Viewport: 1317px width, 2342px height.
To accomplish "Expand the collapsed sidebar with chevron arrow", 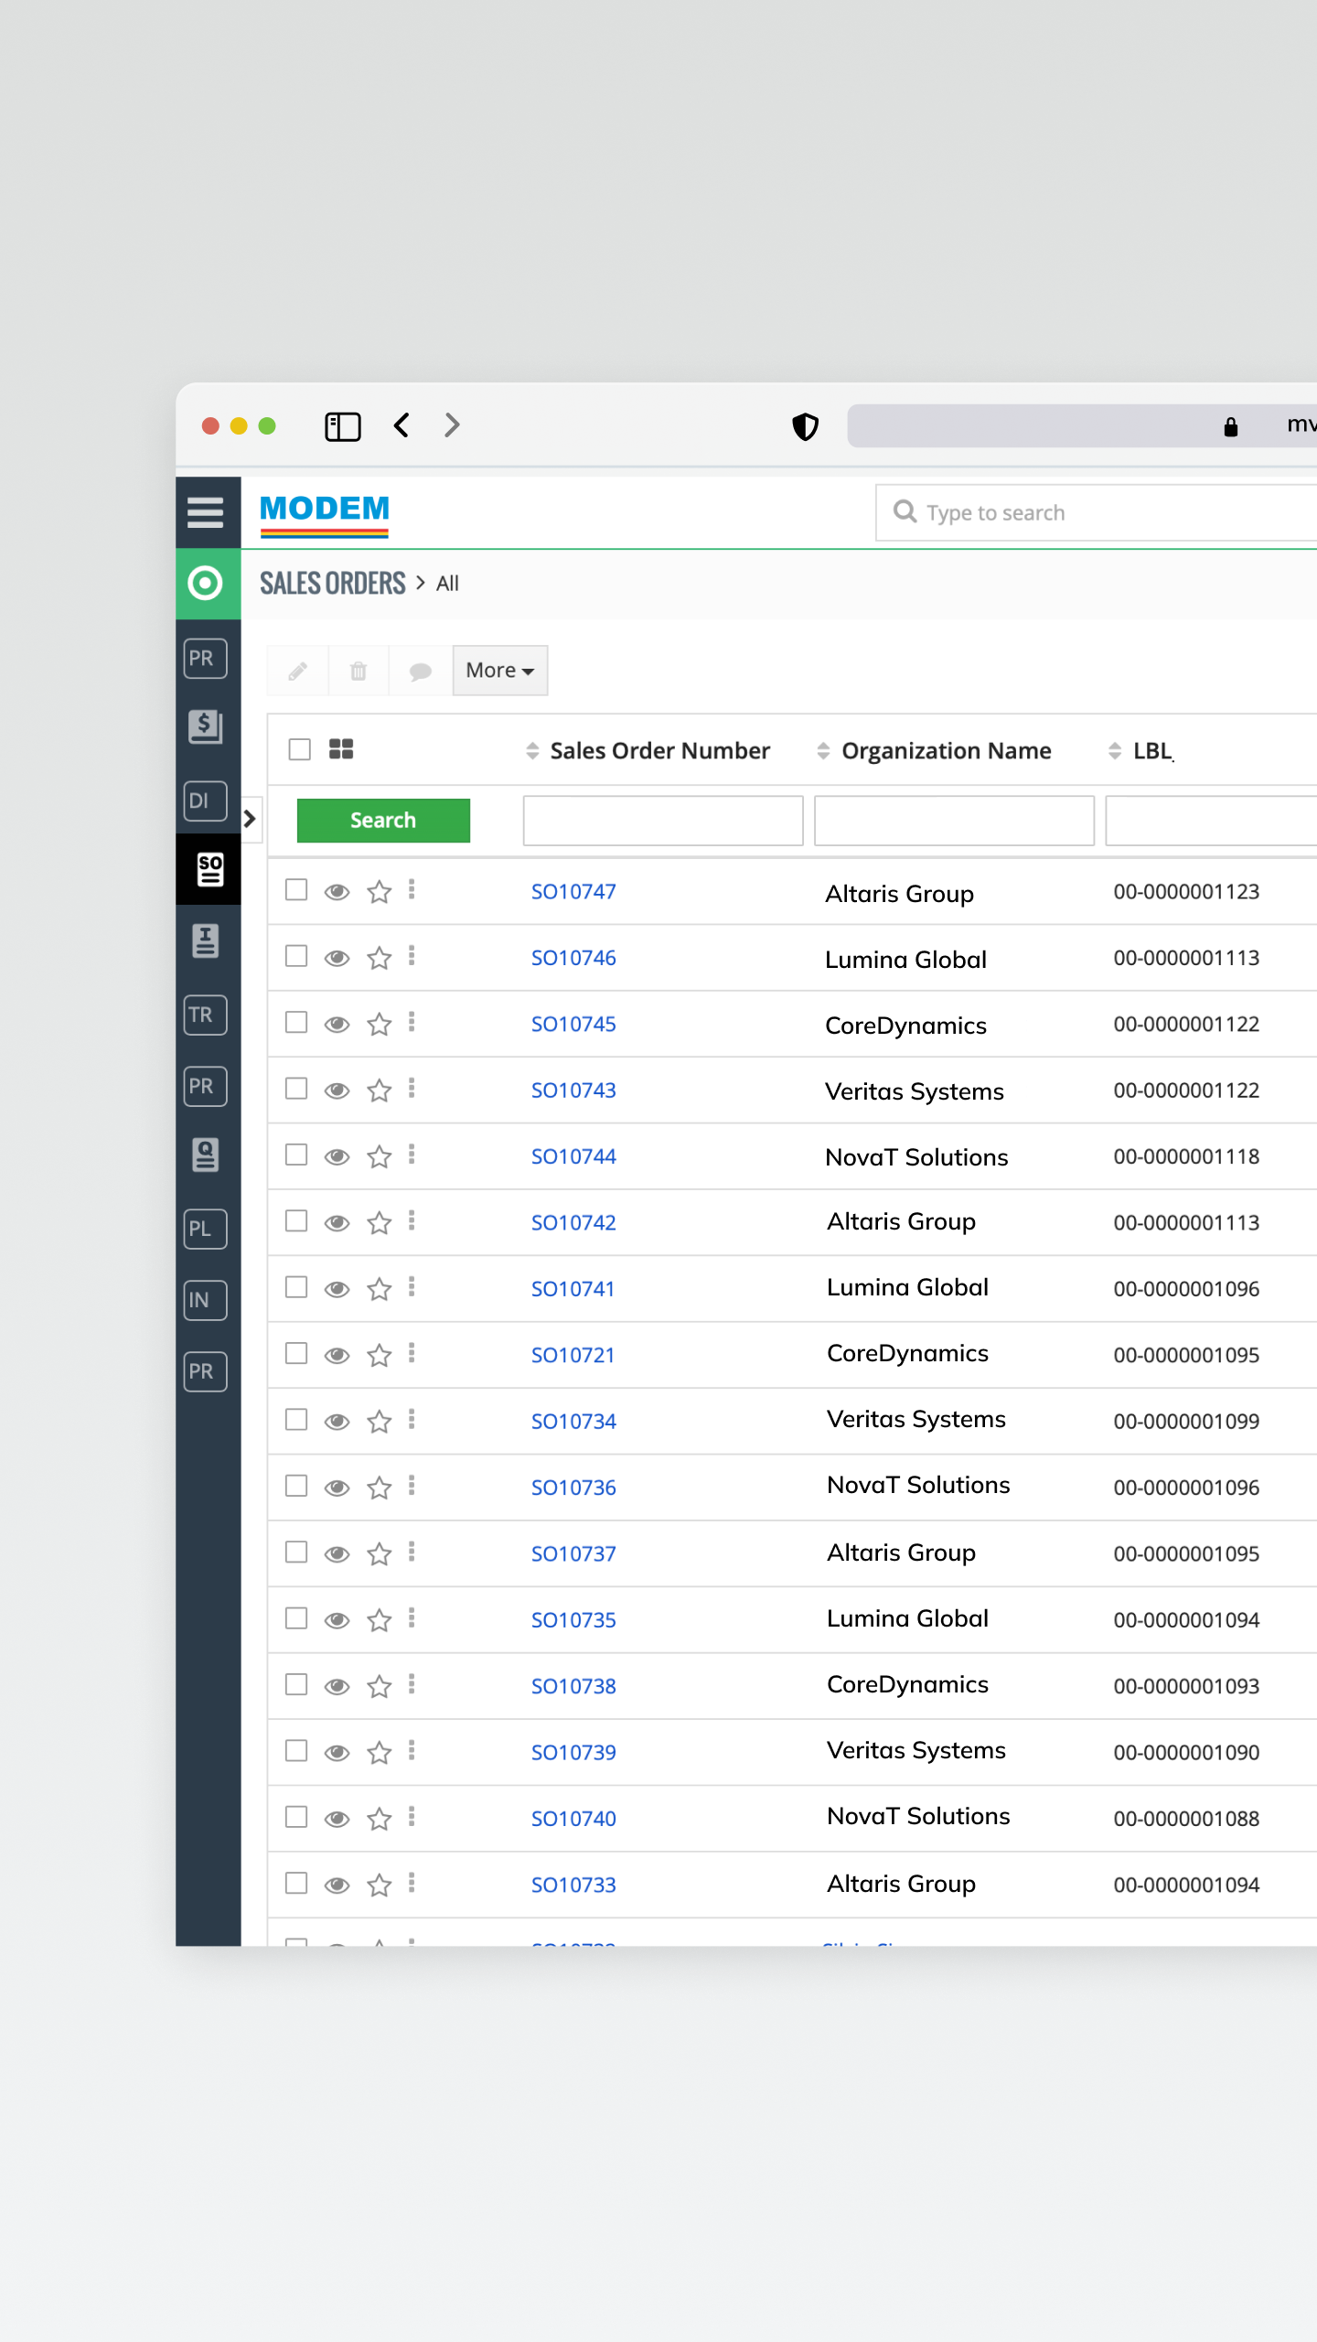I will pos(250,819).
